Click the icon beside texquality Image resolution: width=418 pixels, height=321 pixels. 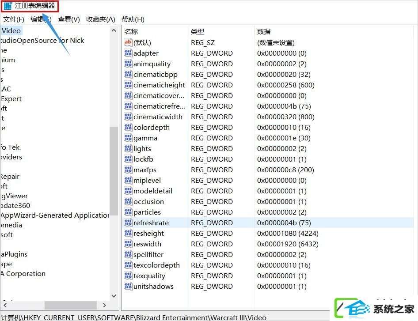point(128,276)
